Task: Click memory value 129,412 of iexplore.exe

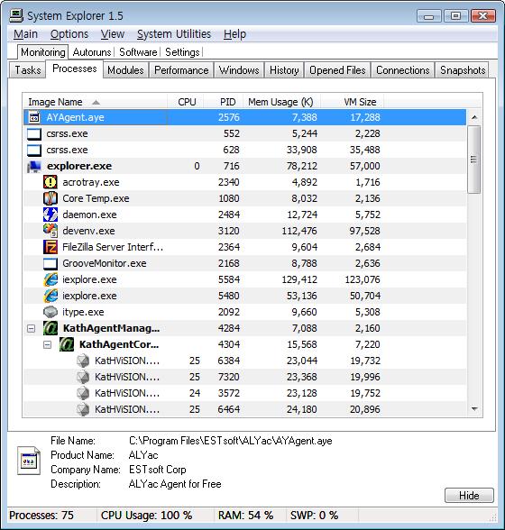Action: coord(299,279)
